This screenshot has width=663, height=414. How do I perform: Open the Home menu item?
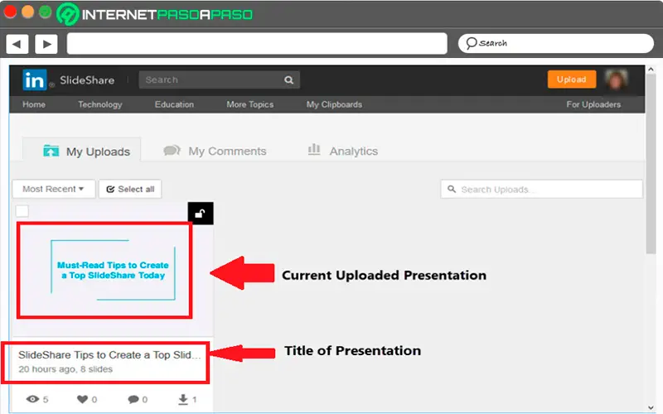34,104
